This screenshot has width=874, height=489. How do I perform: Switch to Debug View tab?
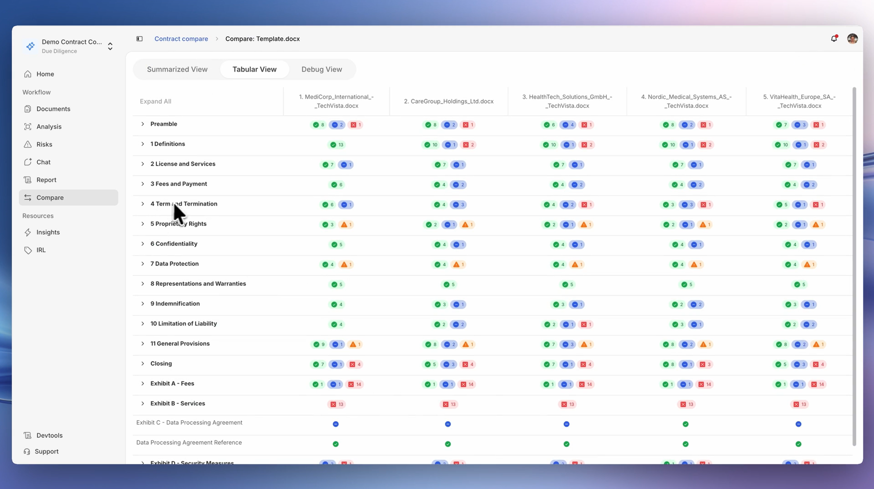click(322, 69)
